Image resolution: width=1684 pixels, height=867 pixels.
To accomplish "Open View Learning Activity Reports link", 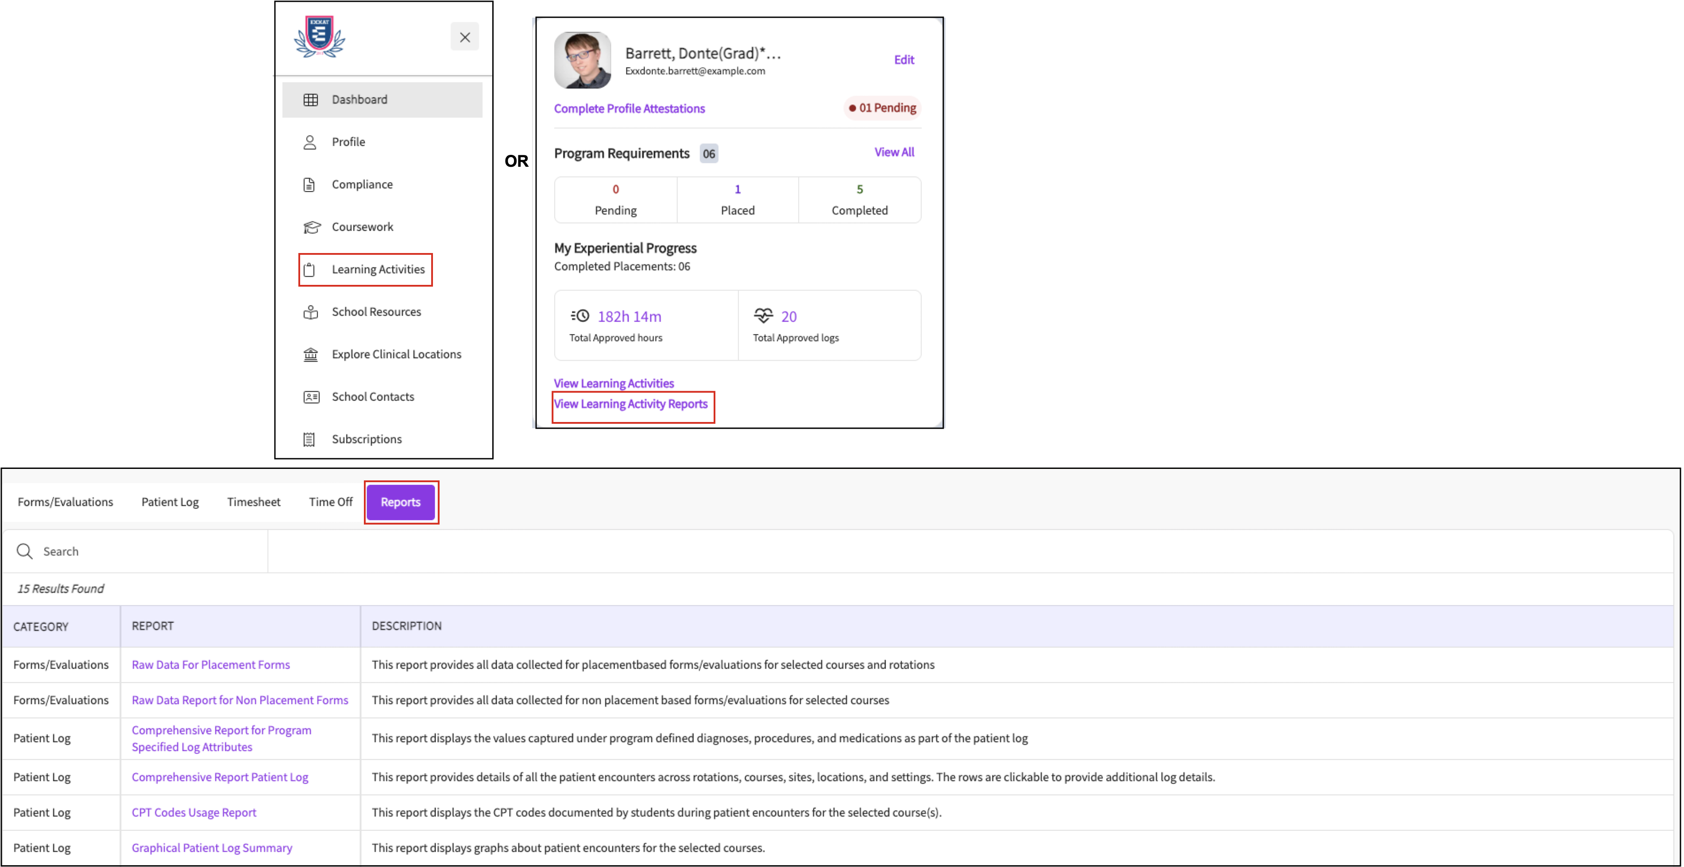I will tap(630, 404).
